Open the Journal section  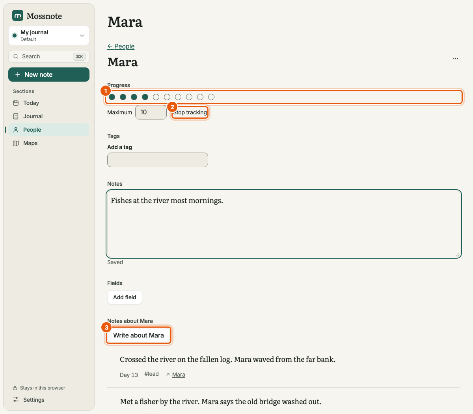[x=49, y=116]
